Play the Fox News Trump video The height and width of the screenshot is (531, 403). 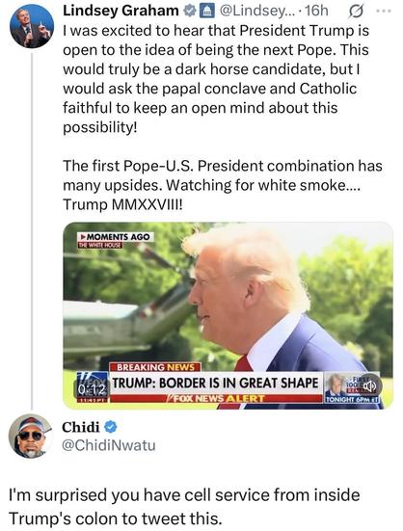click(228, 315)
